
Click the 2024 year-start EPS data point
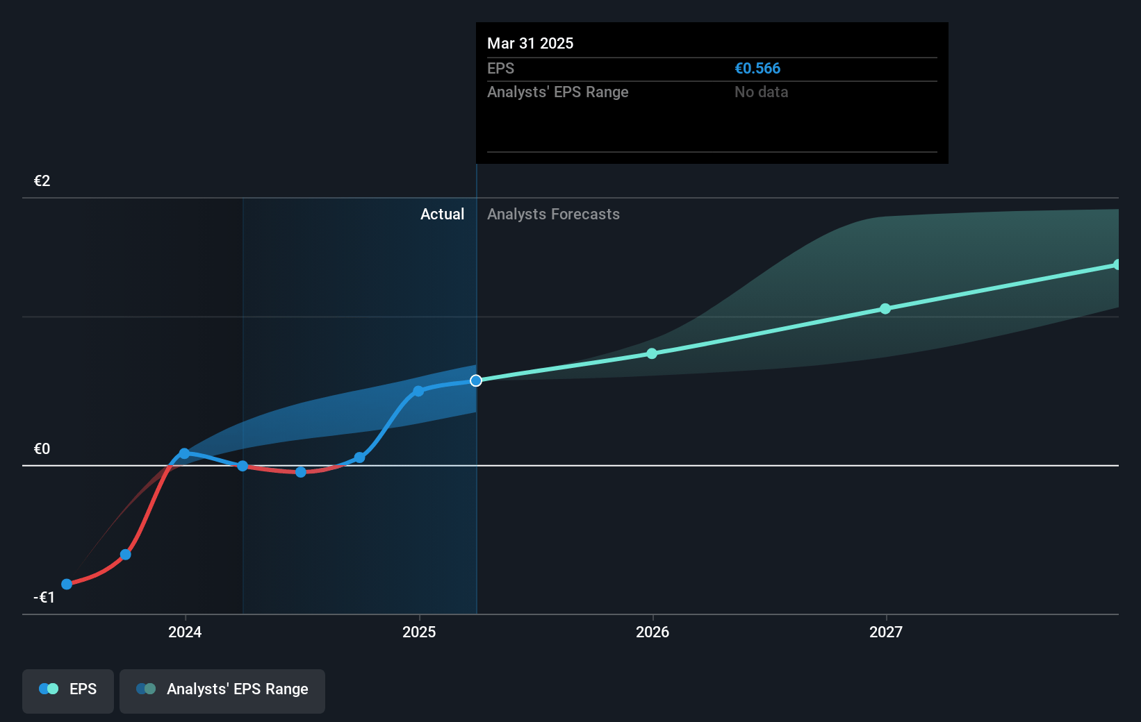[184, 453]
